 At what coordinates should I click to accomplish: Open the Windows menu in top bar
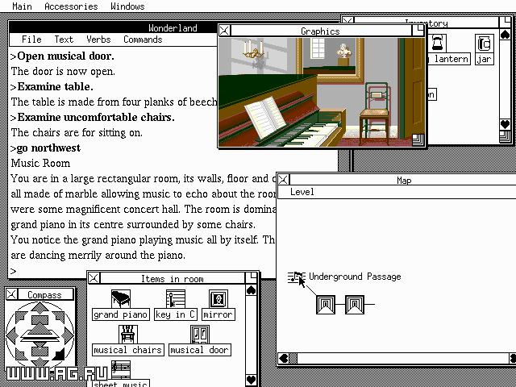127,6
